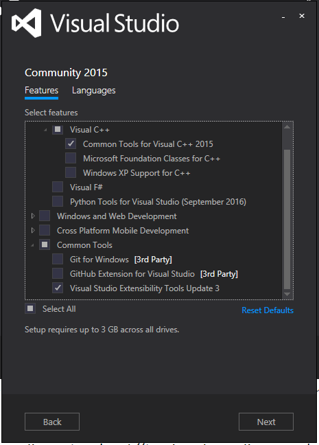The image size is (319, 445).
Task: Check Windows and Web Development checkbox
Action: (45, 216)
